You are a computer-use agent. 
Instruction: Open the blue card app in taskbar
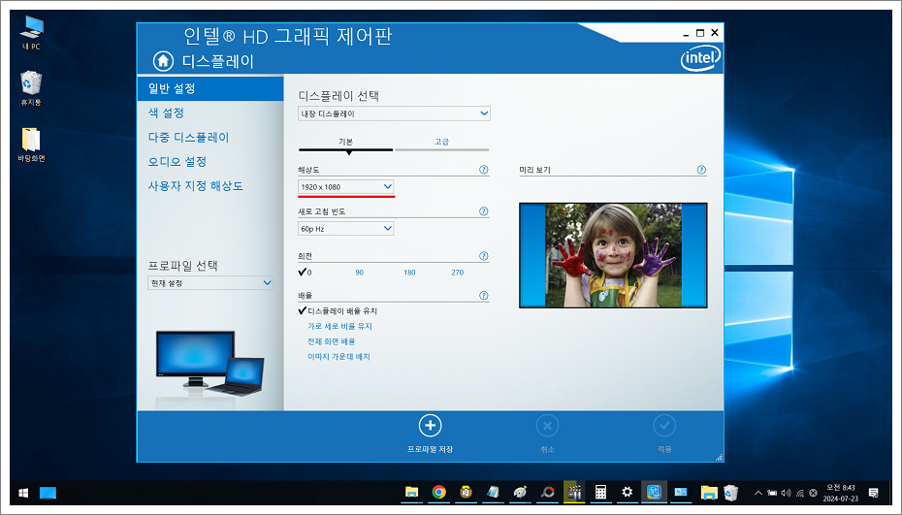681,492
